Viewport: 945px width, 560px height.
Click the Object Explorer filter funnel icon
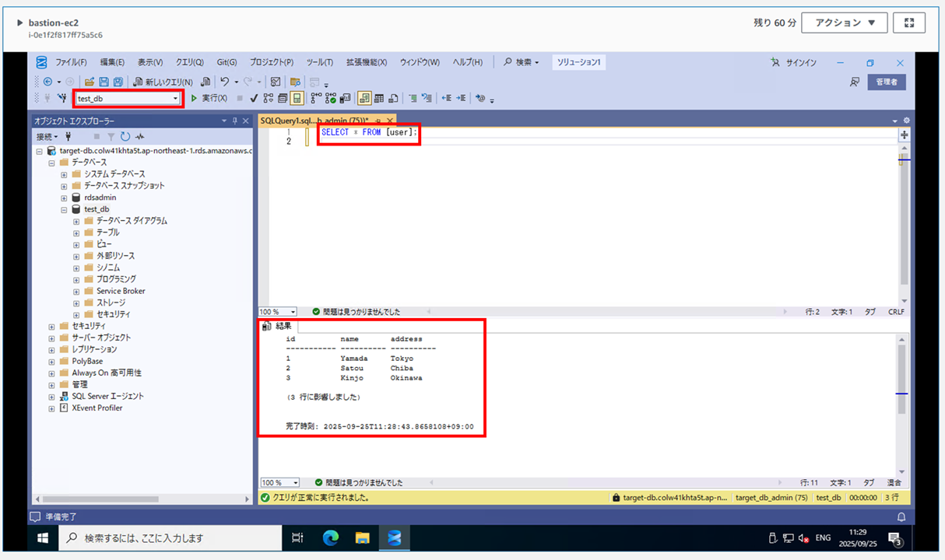pyautogui.click(x=110, y=136)
